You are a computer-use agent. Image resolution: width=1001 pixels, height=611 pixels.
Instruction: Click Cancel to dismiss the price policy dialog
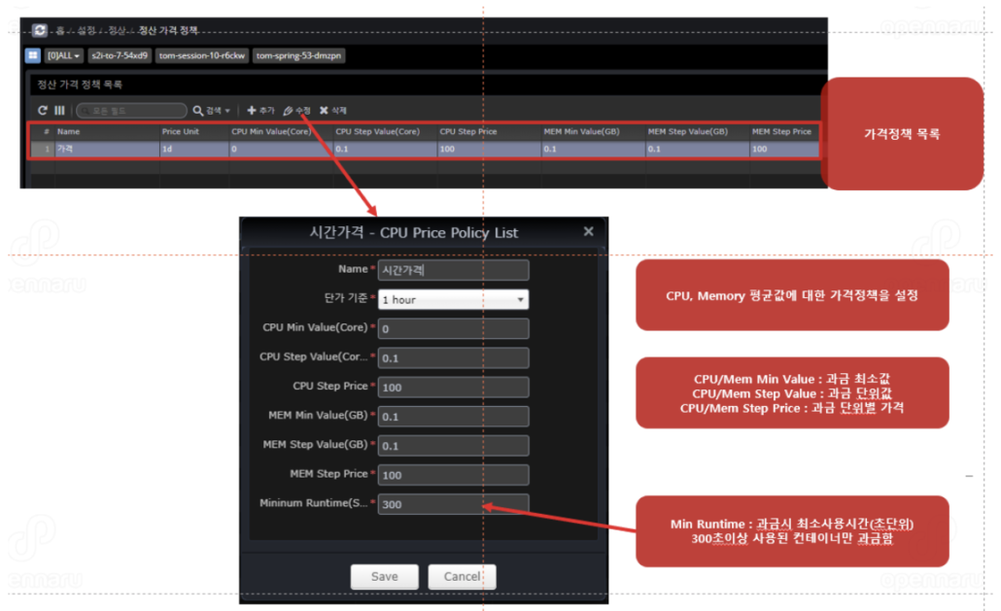coord(462,576)
